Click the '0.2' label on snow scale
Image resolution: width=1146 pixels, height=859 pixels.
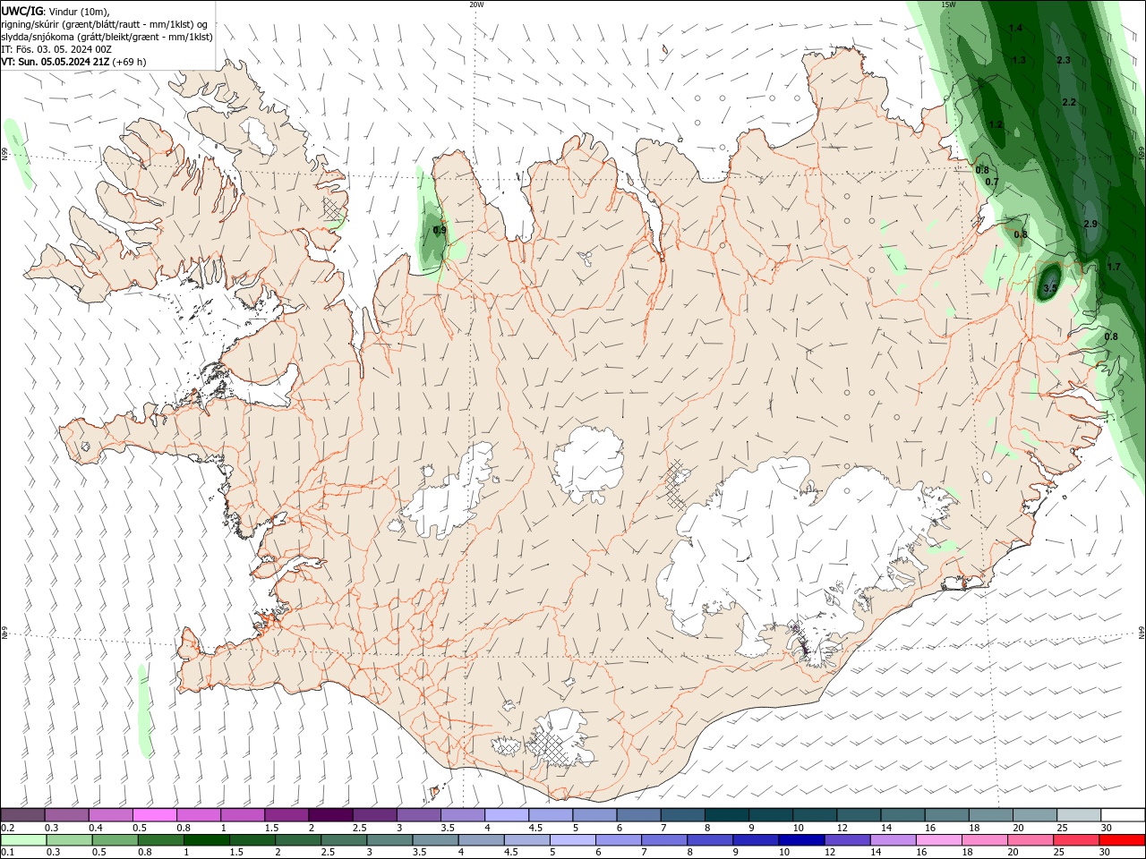tap(8, 828)
